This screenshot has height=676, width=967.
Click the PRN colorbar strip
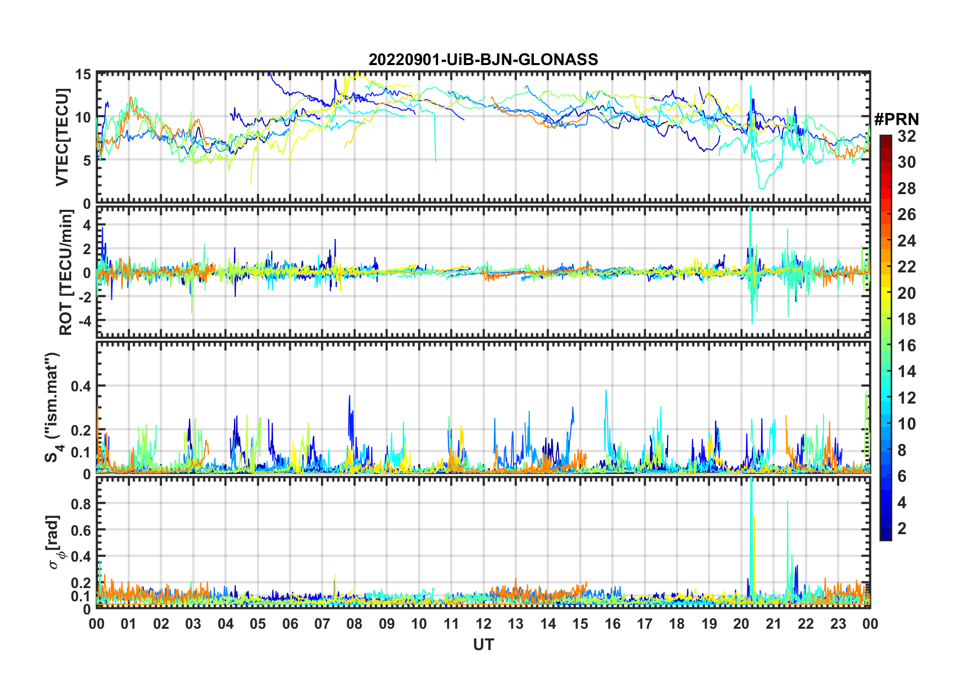coord(885,337)
